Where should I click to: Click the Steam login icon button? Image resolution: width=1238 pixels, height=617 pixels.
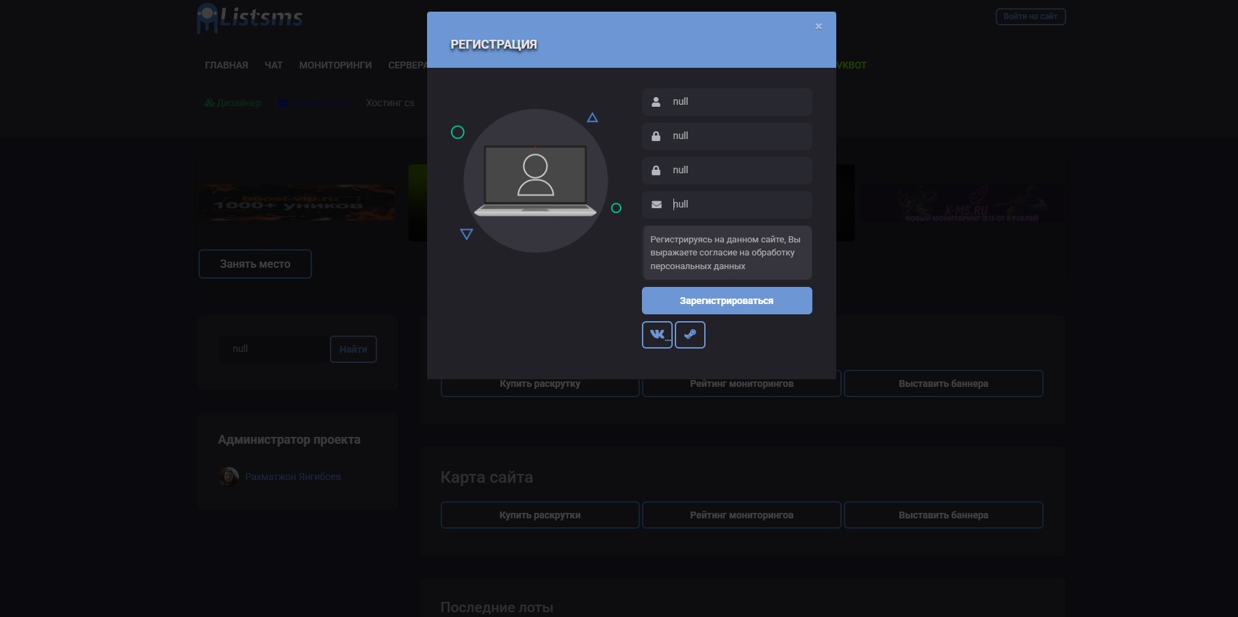[690, 335]
